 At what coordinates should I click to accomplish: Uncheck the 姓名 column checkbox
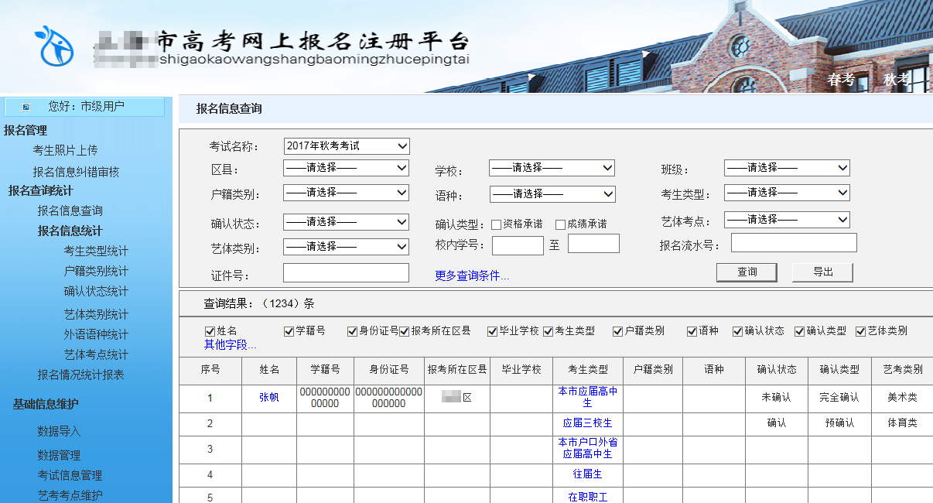pos(209,331)
